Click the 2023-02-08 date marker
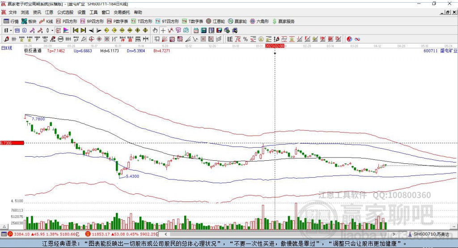The width and height of the screenshot is (458, 248). pos(275,46)
